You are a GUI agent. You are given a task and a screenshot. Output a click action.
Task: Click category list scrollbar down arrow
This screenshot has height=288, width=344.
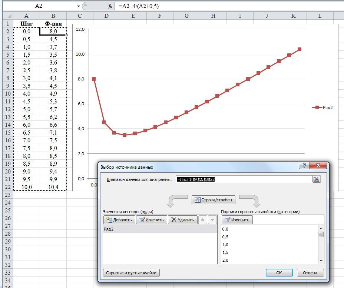point(321,261)
